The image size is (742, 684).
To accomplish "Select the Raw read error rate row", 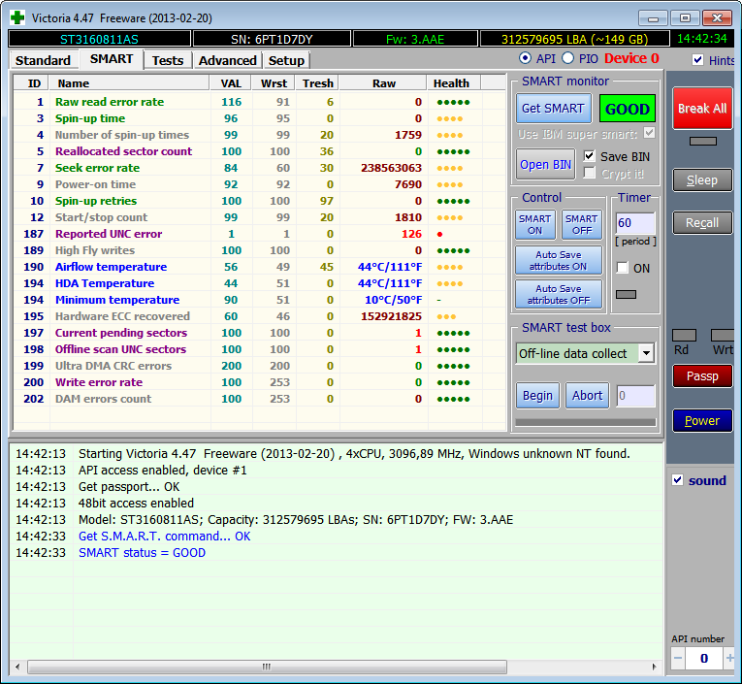I will click(x=259, y=102).
